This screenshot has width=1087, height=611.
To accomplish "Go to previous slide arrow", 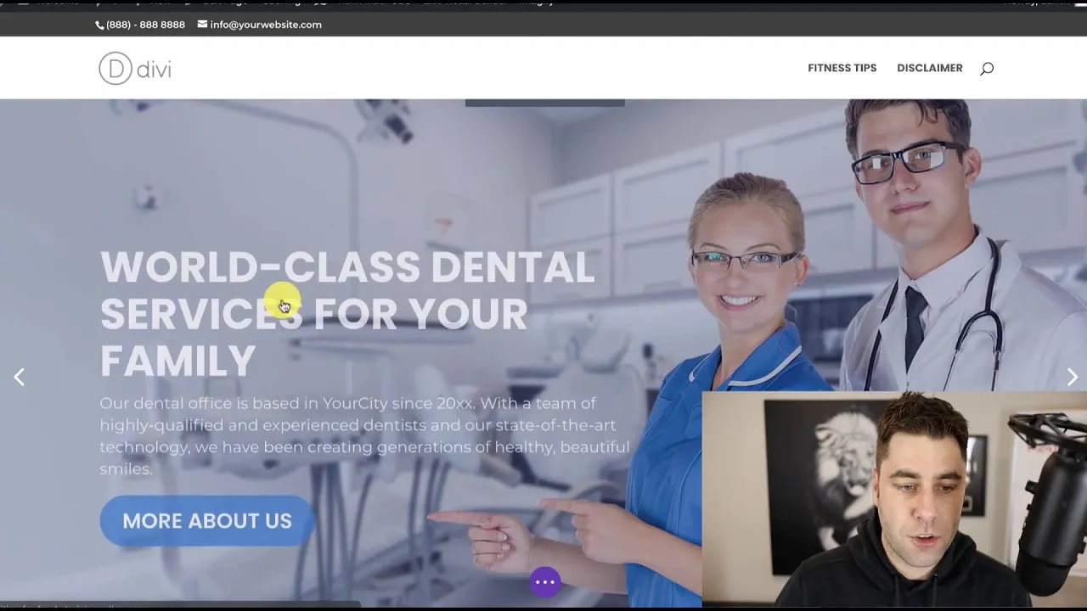I will 19,378.
